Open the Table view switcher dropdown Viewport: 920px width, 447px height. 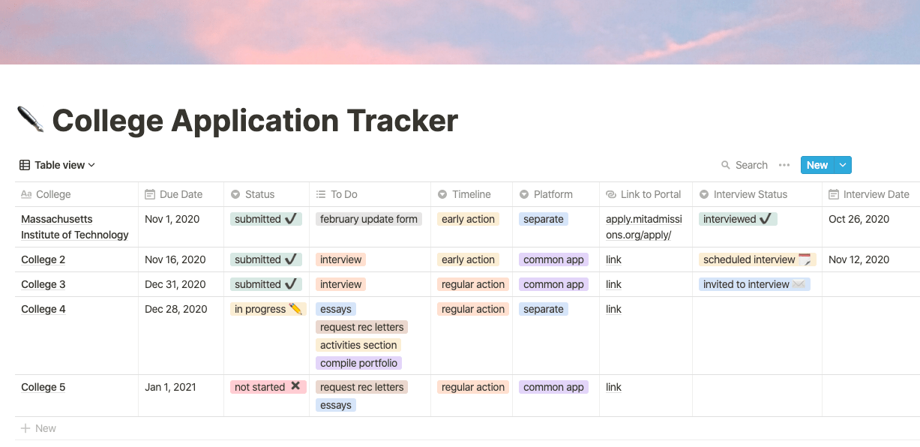tap(58, 165)
